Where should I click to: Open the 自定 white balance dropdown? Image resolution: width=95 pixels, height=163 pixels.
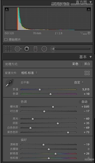pyautogui.click(x=79, y=83)
